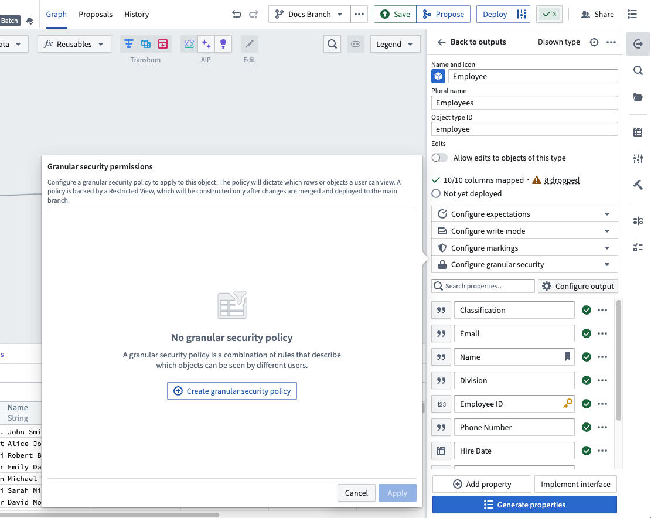The width and height of the screenshot is (651, 518).
Task: Click the Propose button
Action: coord(444,14)
